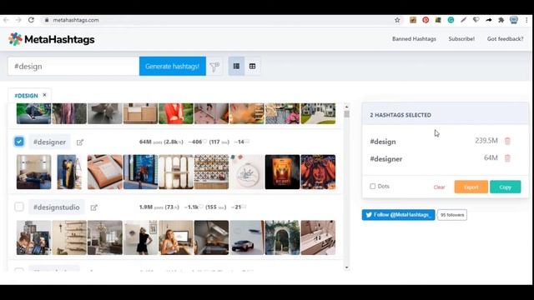The width and height of the screenshot is (534, 300).
Task: Open the last #designer thumbnail
Action: (x=318, y=172)
